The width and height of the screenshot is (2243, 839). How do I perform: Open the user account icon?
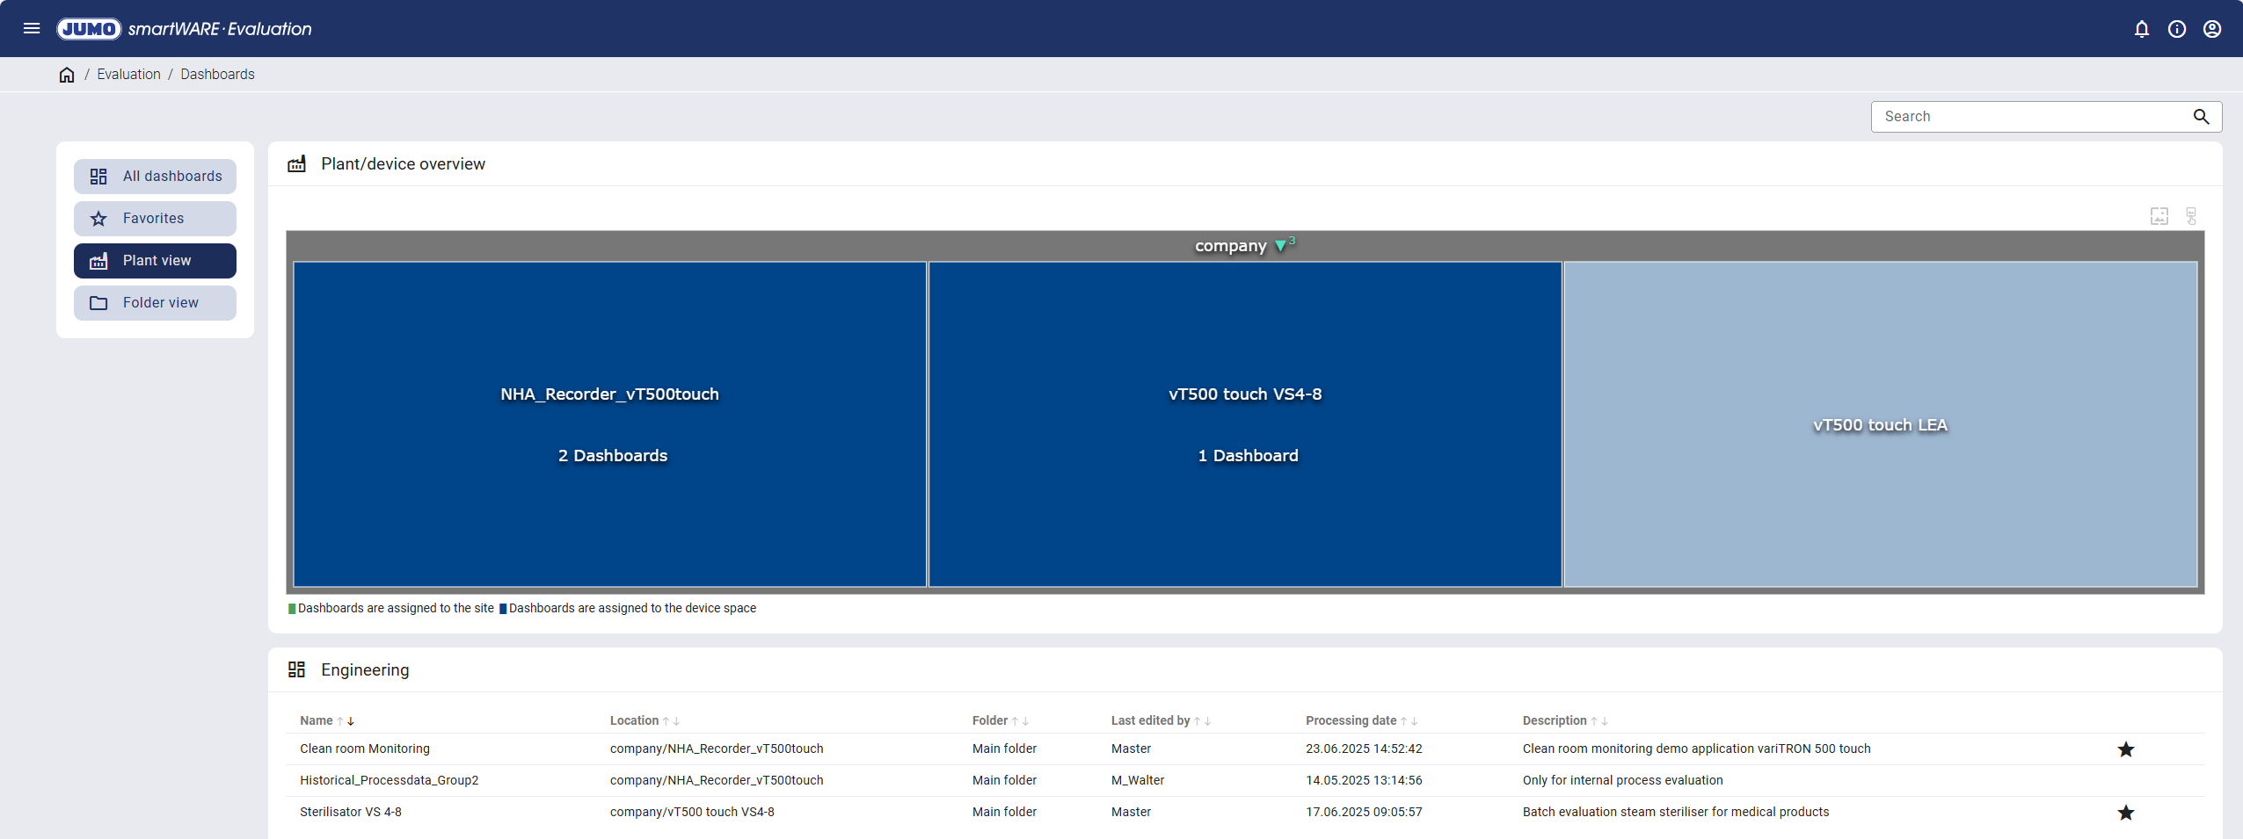[2212, 29]
